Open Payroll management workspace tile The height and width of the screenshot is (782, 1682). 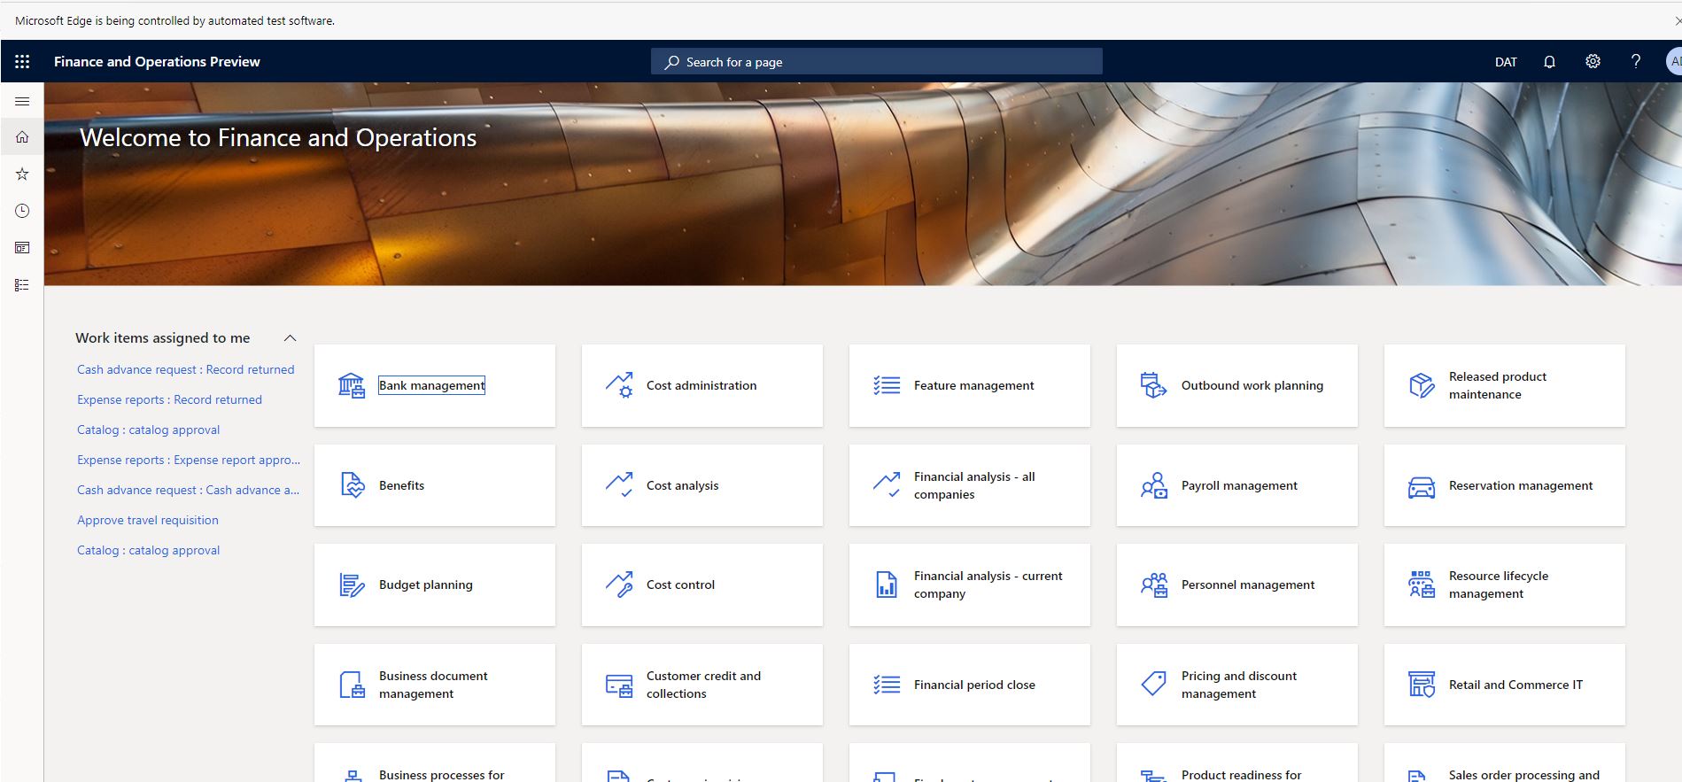click(x=1236, y=486)
